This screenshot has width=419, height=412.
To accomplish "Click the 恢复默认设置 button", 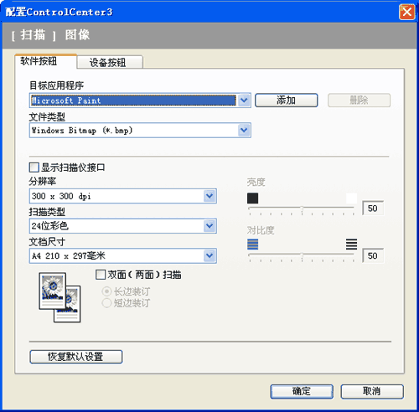I will click(x=76, y=357).
